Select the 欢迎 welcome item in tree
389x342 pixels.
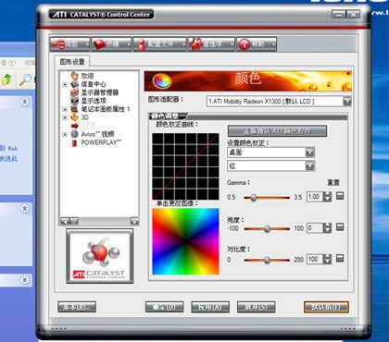pyautogui.click(x=88, y=76)
